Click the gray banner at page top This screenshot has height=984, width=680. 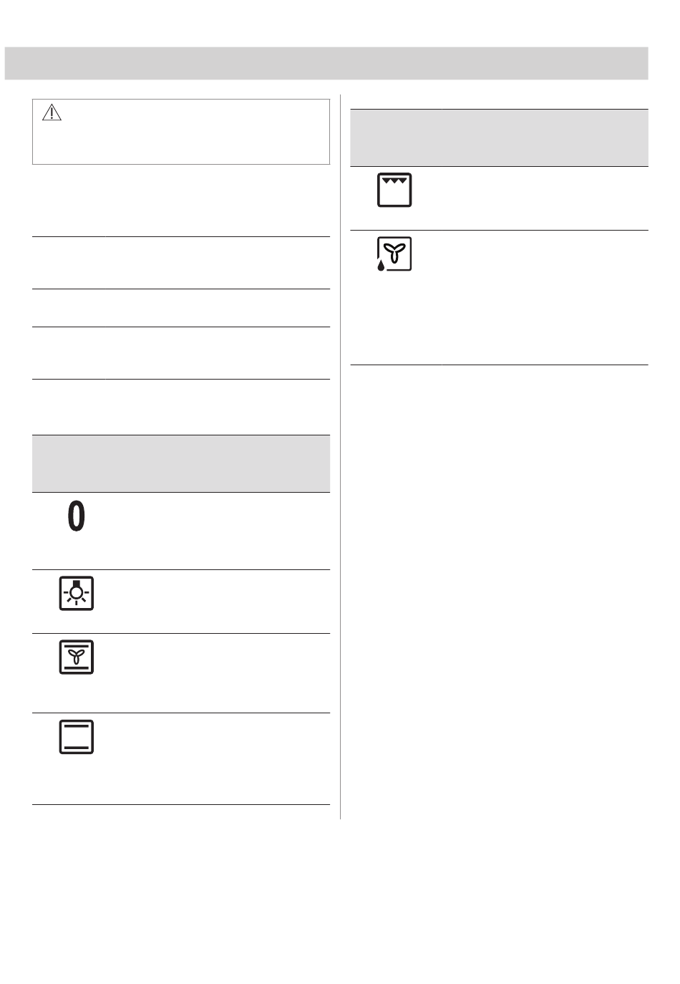tap(326, 63)
